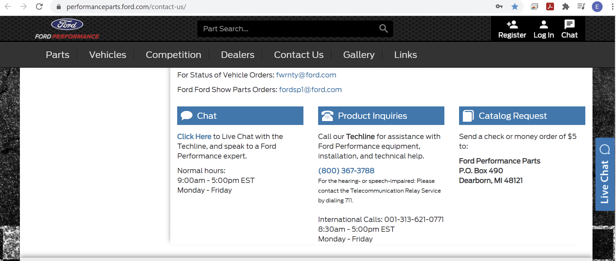Open the Adobe Acrobat PDF extension
This screenshot has width=616, height=261.
coord(550,7)
